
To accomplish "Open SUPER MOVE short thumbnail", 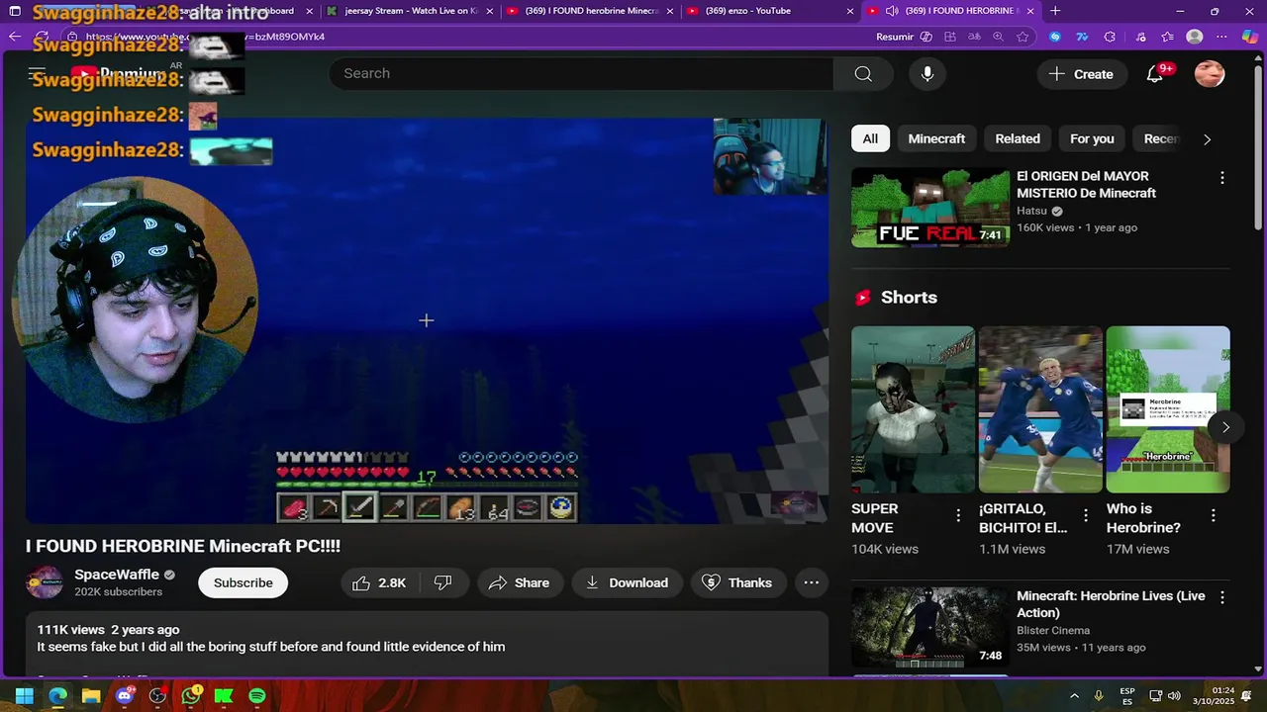I will coord(913,409).
